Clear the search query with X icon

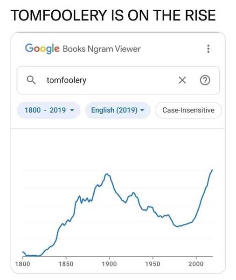click(182, 80)
